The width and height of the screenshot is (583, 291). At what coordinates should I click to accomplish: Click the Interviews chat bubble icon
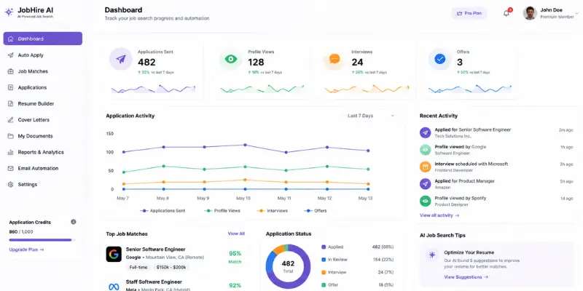coord(334,59)
